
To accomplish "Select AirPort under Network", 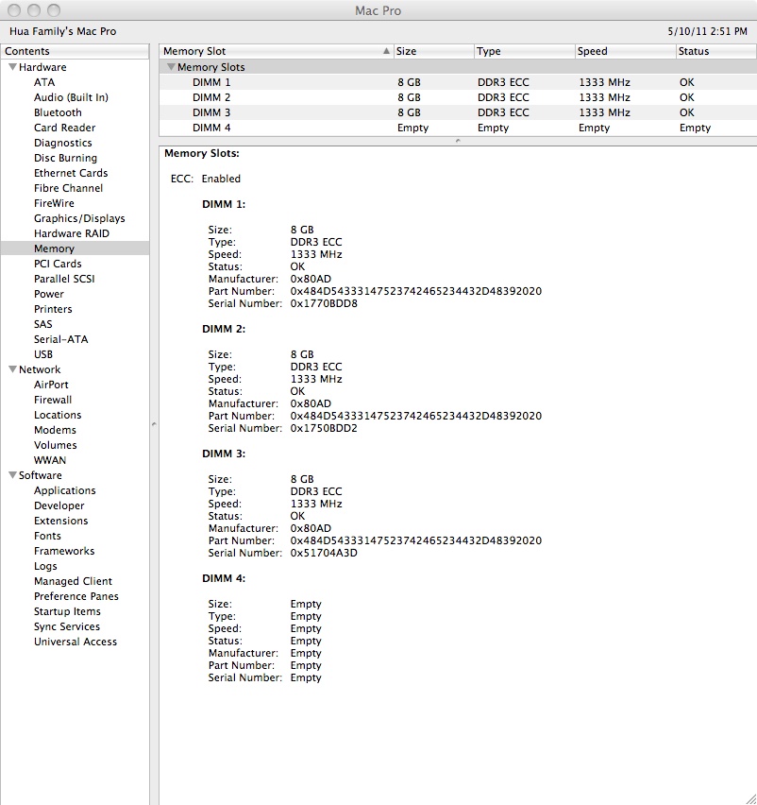I will click(51, 385).
